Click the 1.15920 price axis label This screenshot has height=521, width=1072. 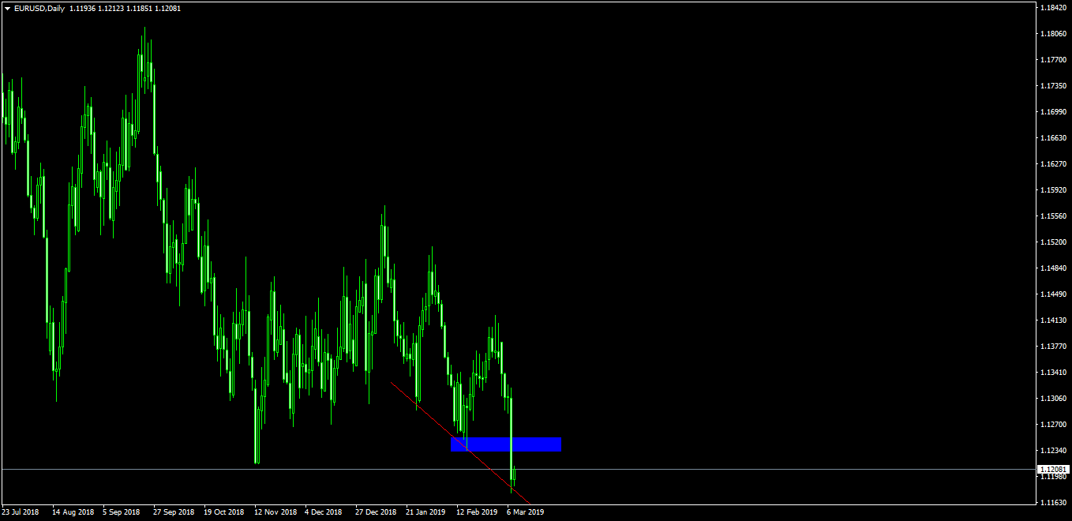point(1055,189)
